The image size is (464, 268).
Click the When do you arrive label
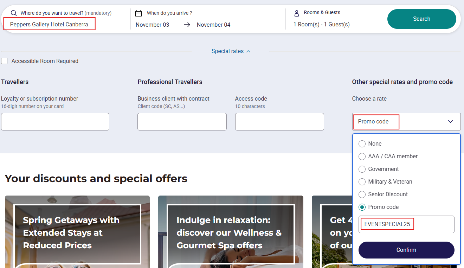pos(169,13)
